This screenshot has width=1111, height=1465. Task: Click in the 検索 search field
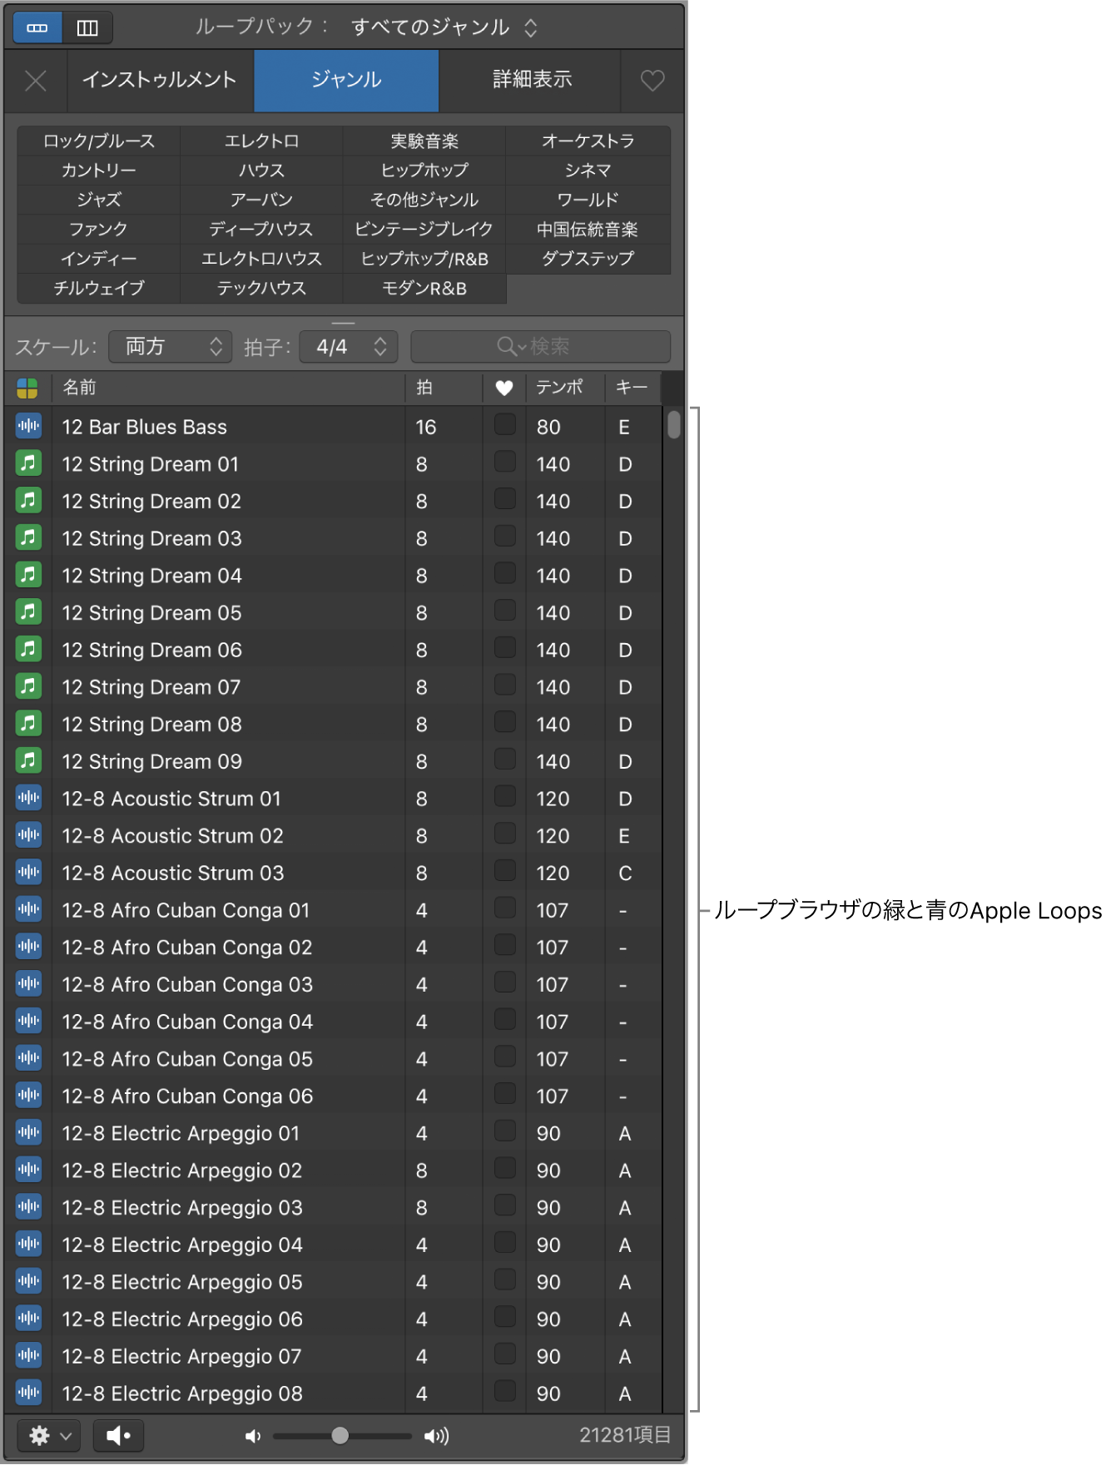[541, 347]
